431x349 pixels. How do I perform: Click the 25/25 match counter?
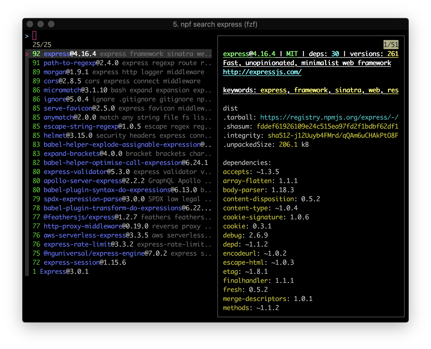tap(42, 45)
